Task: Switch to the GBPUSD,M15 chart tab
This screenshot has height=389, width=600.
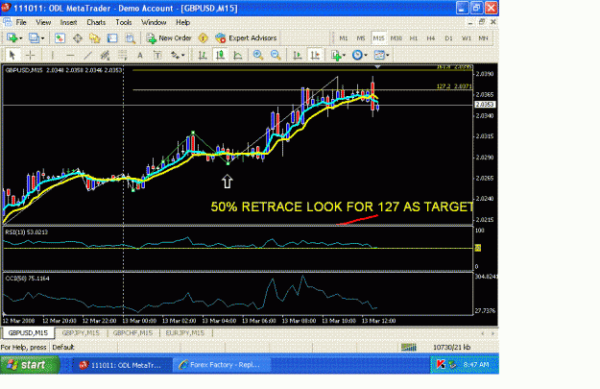Action: 28,333
